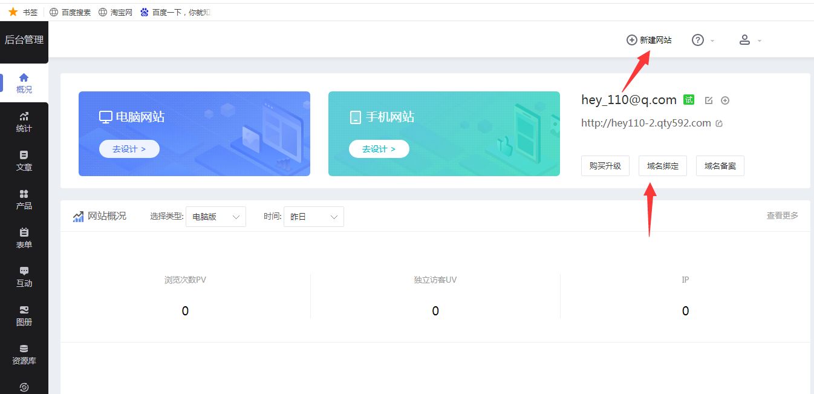Click the edit icon next to the email
The height and width of the screenshot is (394, 814).
708,100
